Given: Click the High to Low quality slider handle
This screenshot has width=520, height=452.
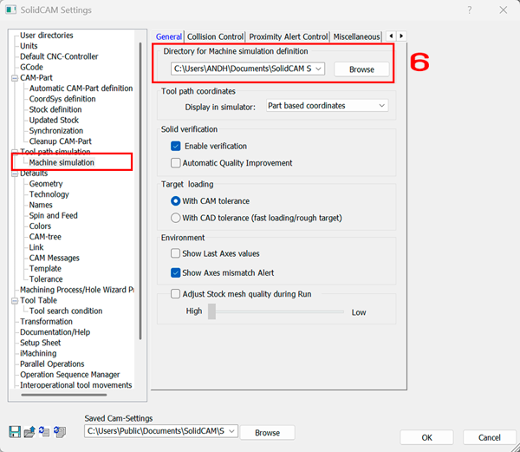Looking at the screenshot, I should [211, 311].
